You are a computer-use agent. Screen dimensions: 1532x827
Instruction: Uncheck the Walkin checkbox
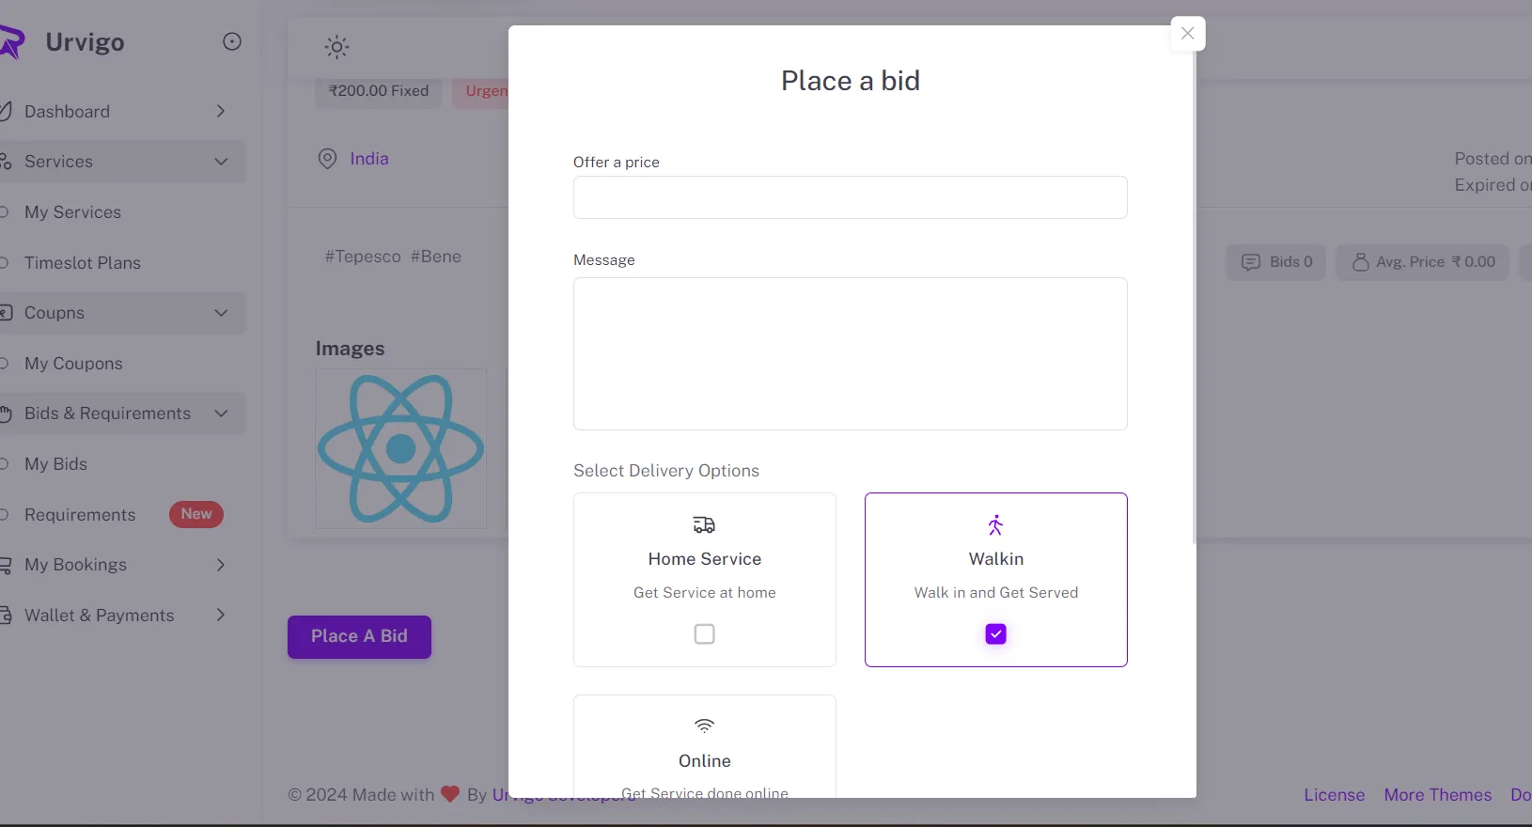[x=995, y=634]
